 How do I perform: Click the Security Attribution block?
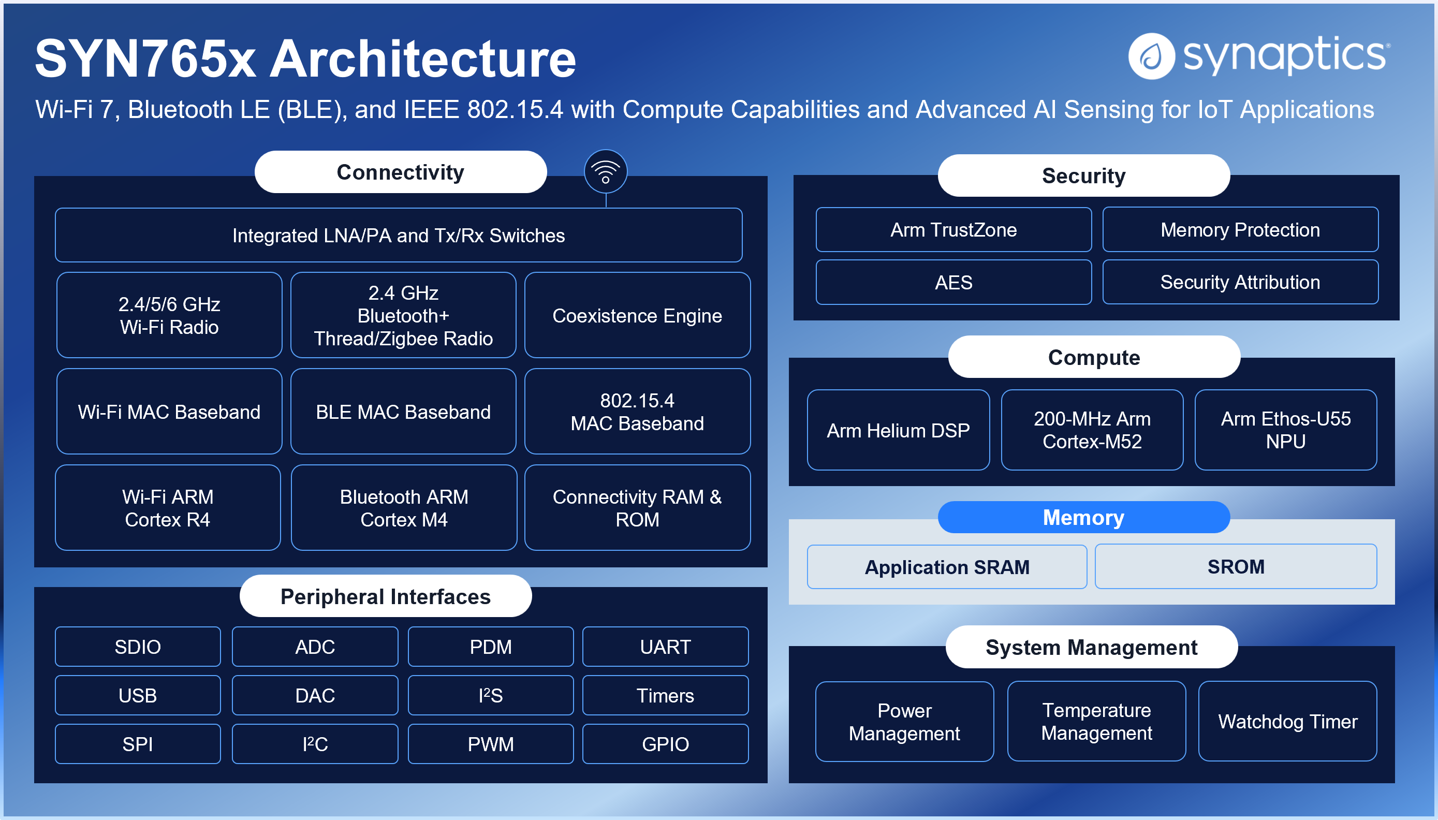[x=1240, y=282]
